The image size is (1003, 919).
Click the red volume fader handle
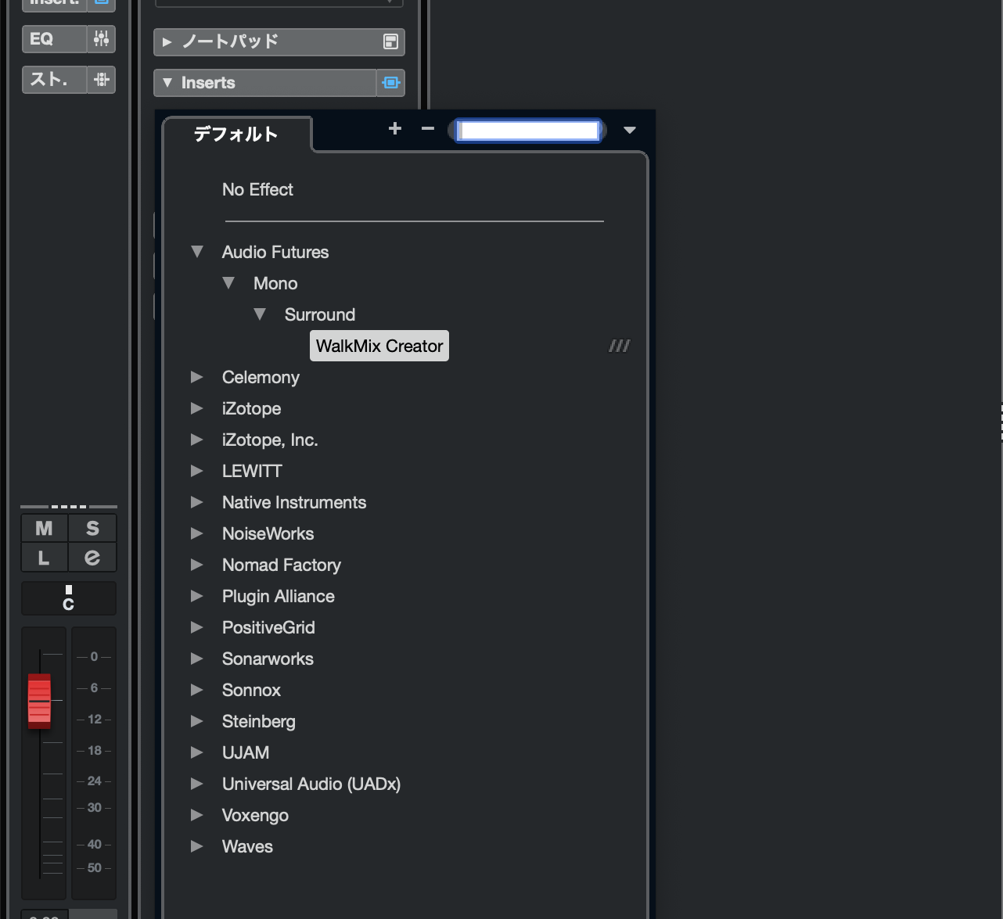39,701
